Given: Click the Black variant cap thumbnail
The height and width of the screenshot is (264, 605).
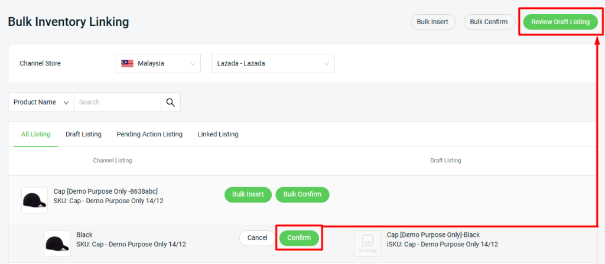Looking at the screenshot, I should click(57, 243).
